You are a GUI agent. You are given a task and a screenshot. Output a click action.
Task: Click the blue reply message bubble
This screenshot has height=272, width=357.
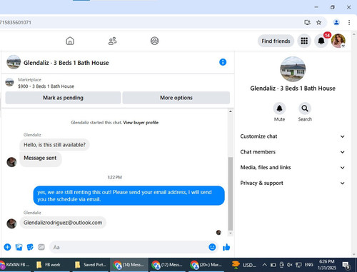129,196
